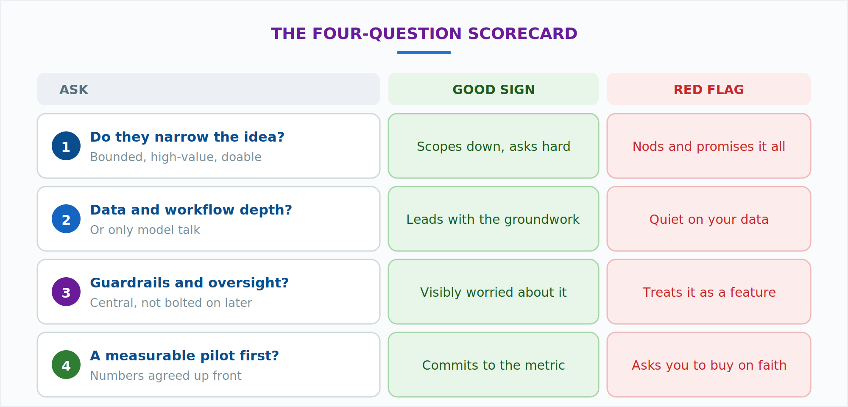
Task: Select the GOOD SIGN column header
Action: pos(494,89)
